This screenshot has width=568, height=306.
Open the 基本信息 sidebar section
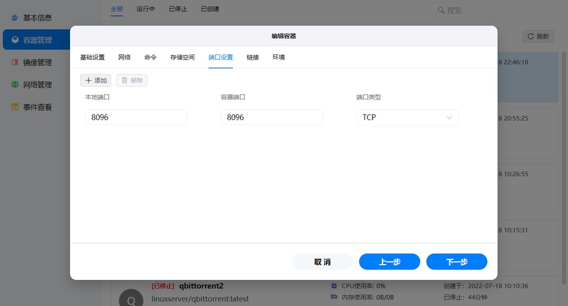(35, 17)
